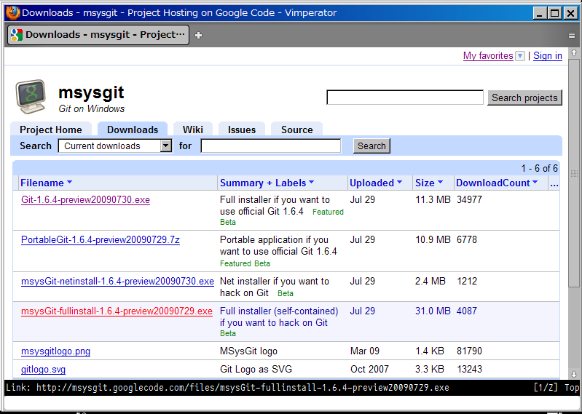Open My favorites dropdown arrow
This screenshot has width=582, height=414.
coord(520,56)
